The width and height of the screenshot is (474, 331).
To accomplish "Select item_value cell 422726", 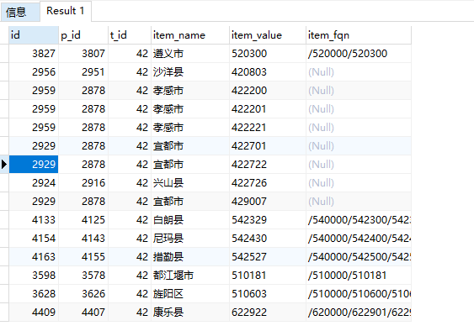I will point(268,183).
